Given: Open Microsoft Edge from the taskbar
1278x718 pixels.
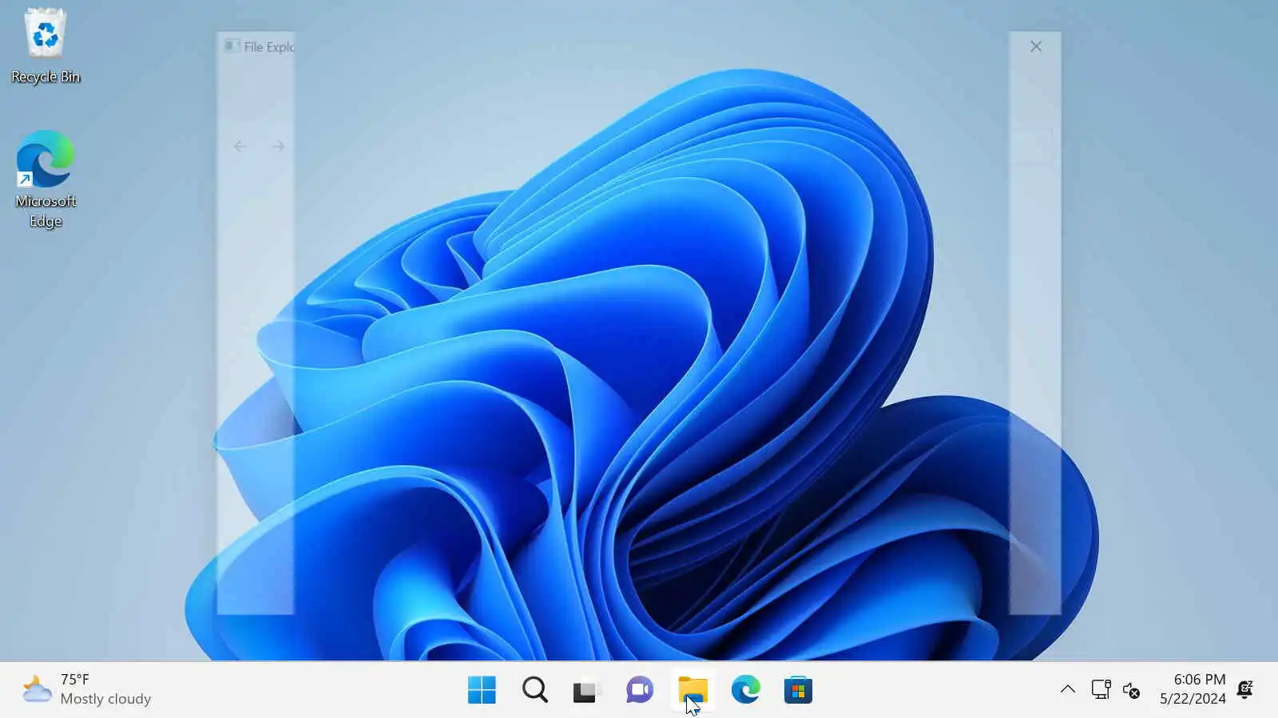Looking at the screenshot, I should click(745, 690).
